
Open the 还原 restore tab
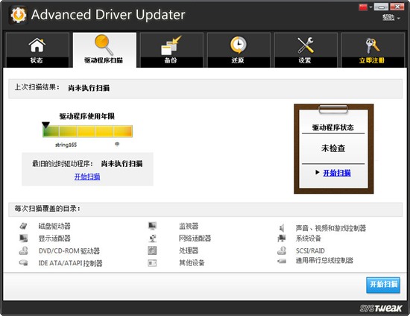click(239, 50)
